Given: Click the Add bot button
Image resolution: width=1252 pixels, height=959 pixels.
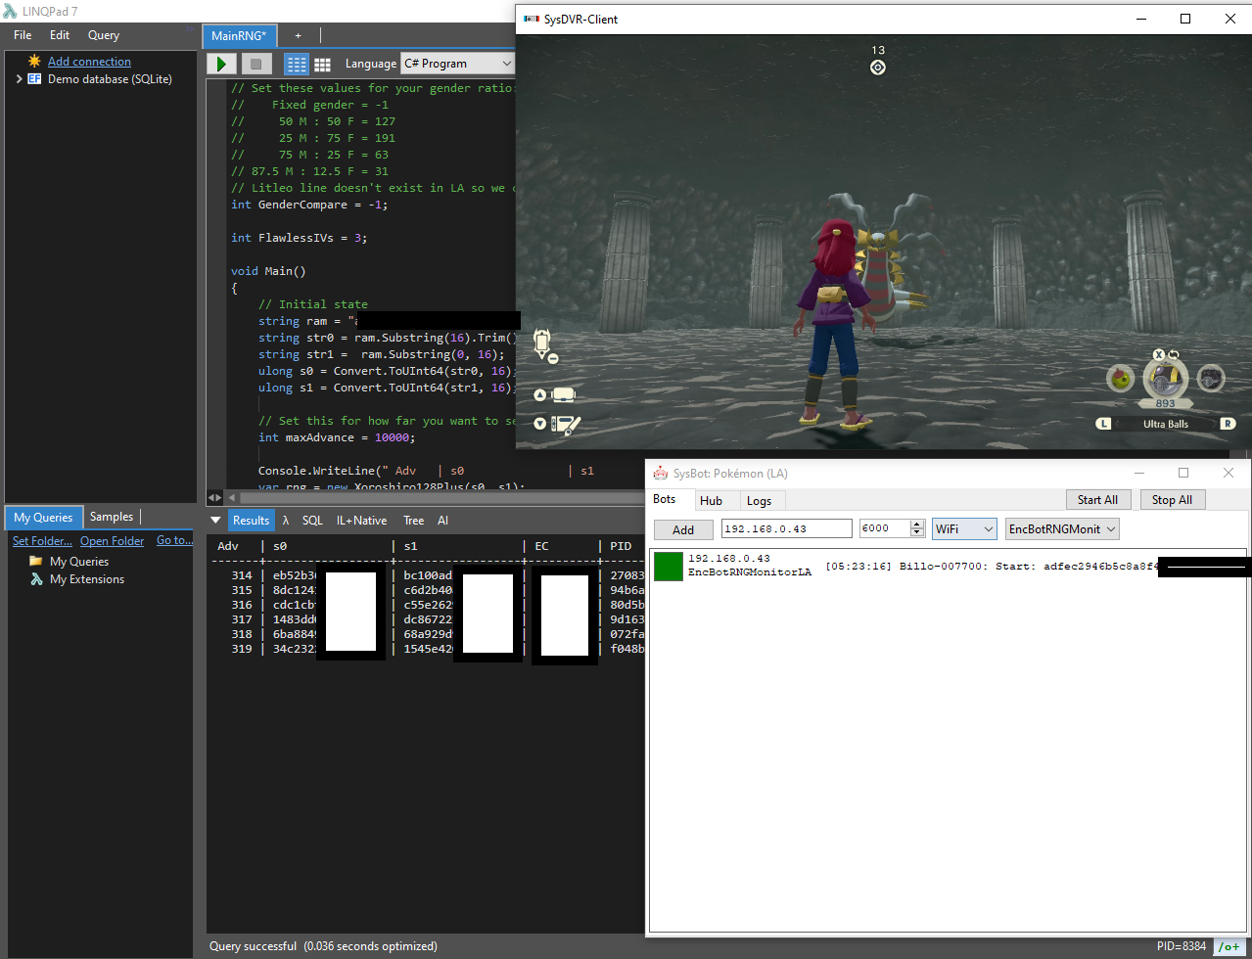Looking at the screenshot, I should (683, 529).
